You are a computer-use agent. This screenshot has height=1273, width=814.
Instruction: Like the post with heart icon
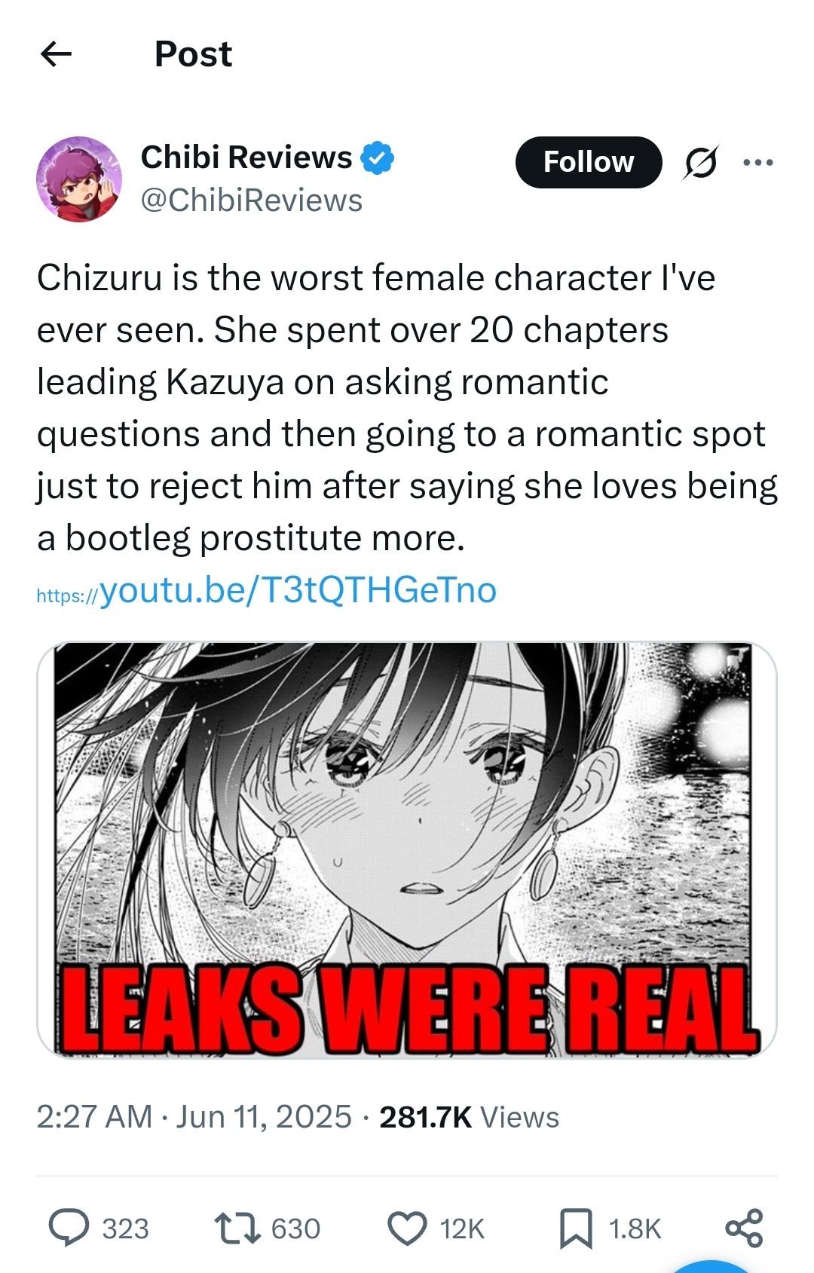(x=407, y=1228)
